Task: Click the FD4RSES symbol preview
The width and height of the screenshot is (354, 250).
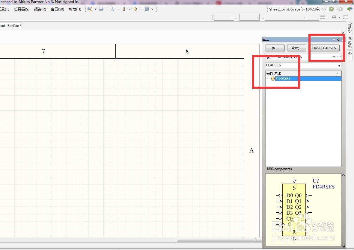Action: click(x=303, y=210)
